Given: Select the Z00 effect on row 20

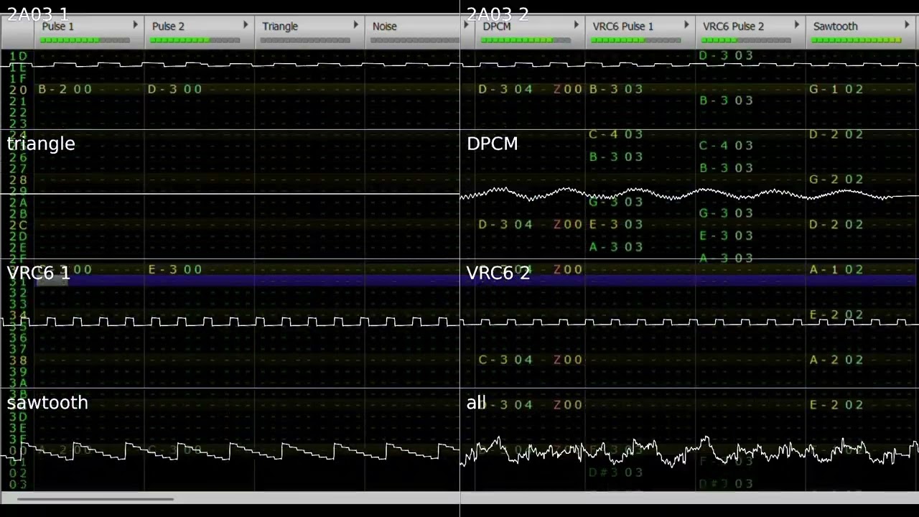Looking at the screenshot, I should [x=568, y=89].
